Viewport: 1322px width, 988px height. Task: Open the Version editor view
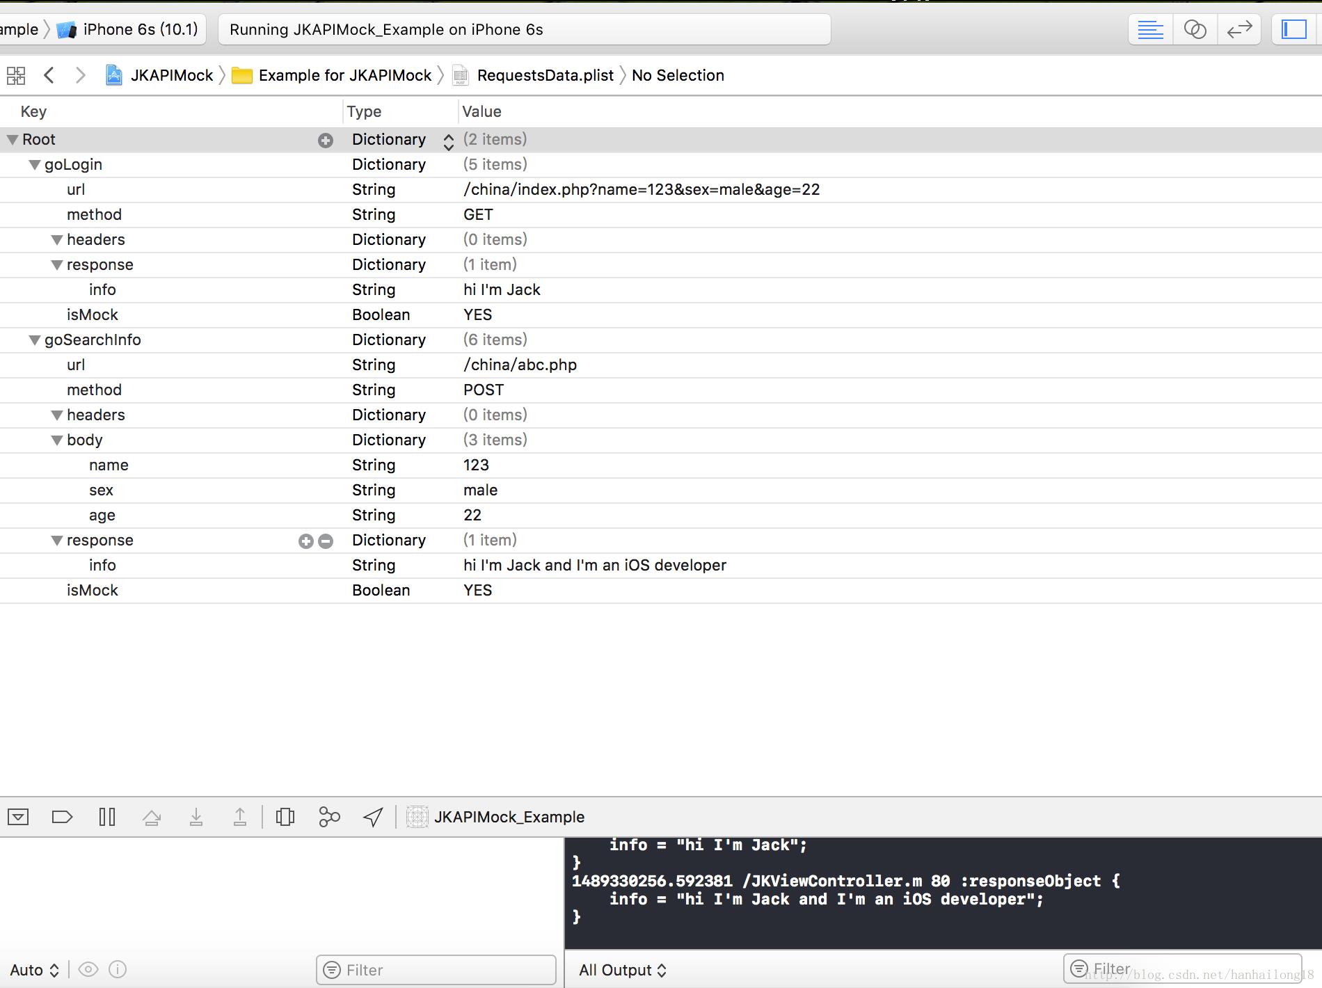coord(1239,30)
